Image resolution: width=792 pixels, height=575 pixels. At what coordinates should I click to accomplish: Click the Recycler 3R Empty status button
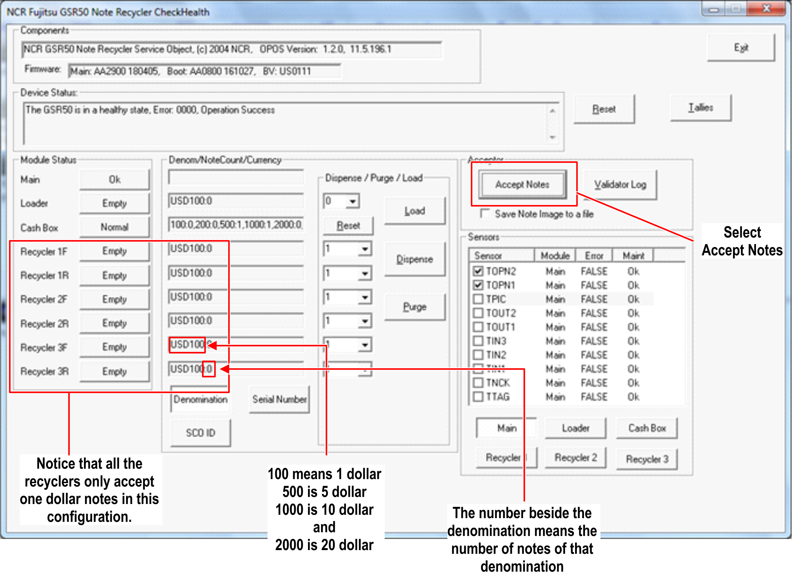[114, 371]
